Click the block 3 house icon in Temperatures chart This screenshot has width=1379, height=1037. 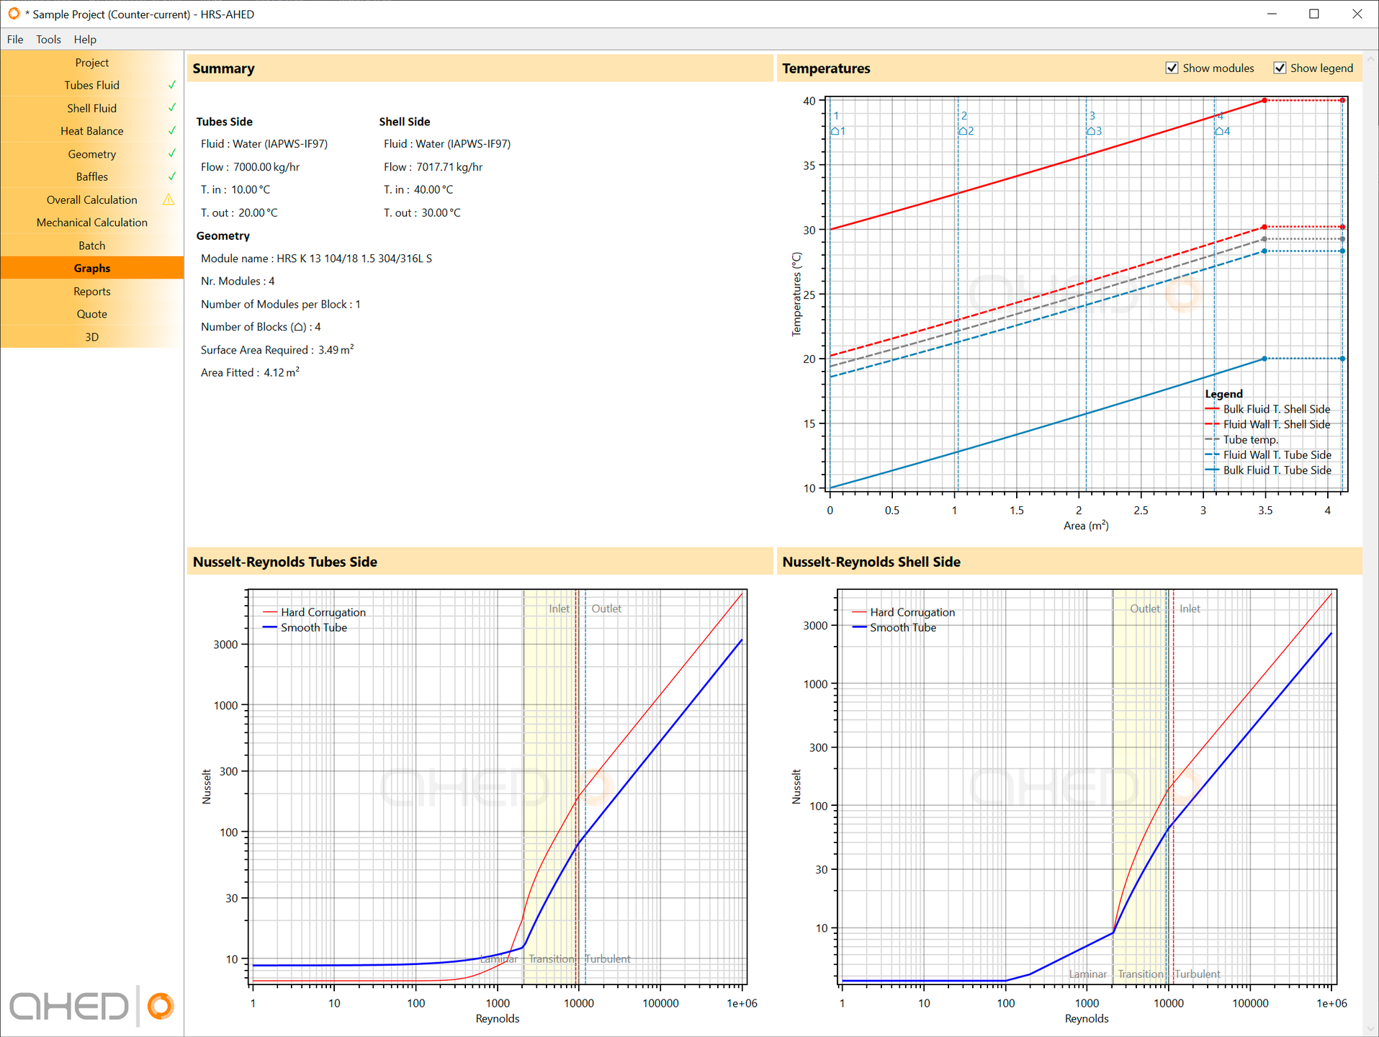1091,131
